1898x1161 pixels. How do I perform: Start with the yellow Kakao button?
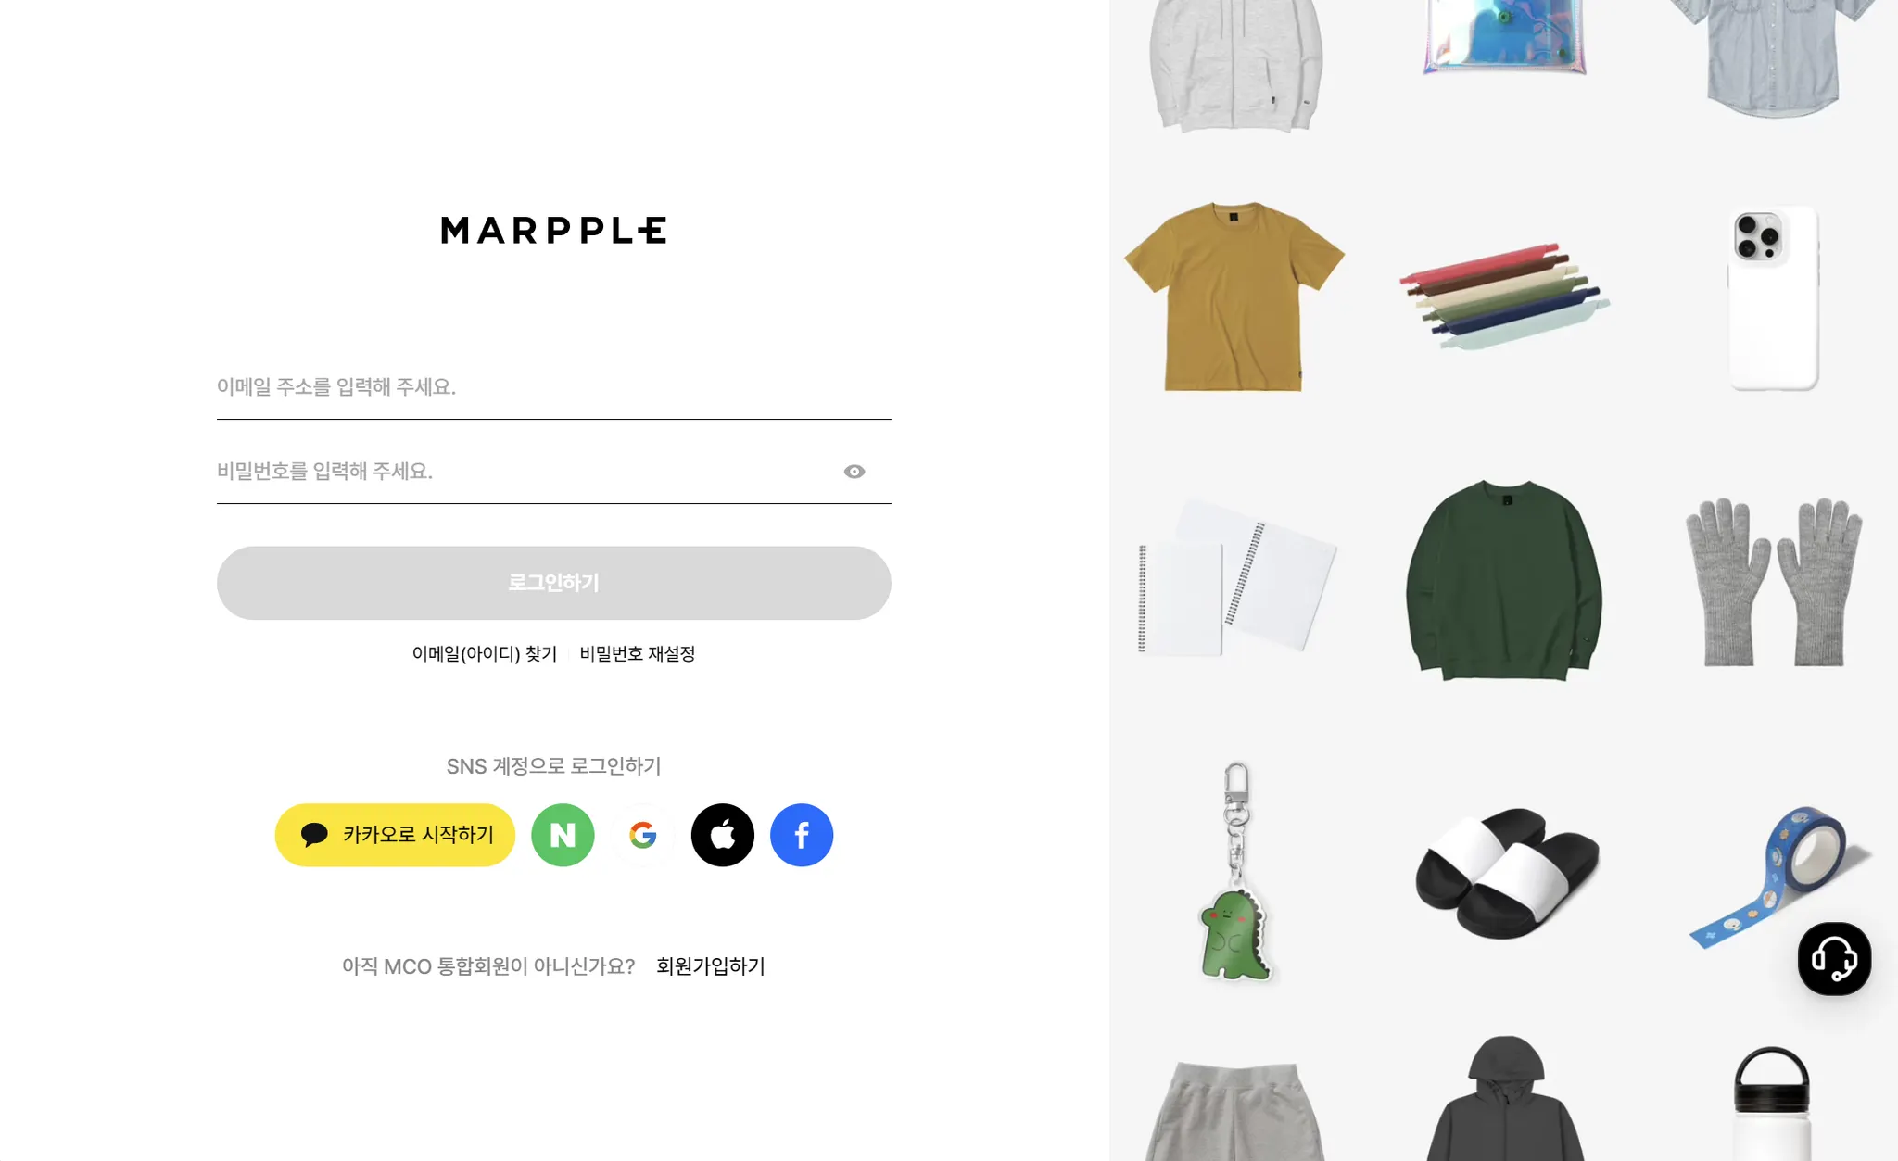(x=395, y=835)
